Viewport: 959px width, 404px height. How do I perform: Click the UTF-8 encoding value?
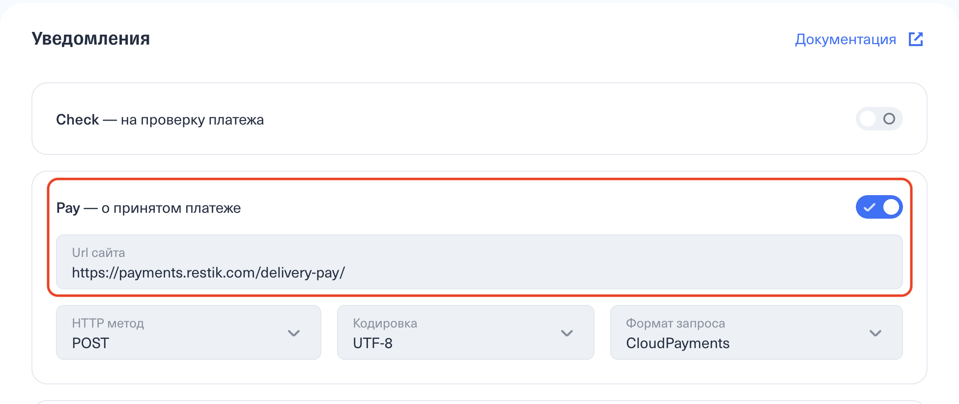pos(372,343)
